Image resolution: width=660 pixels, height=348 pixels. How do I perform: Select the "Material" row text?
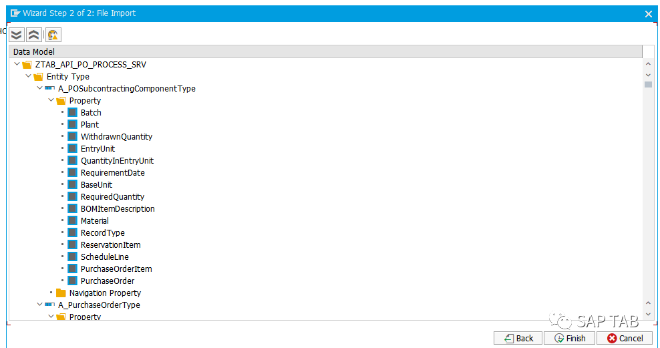95,220
